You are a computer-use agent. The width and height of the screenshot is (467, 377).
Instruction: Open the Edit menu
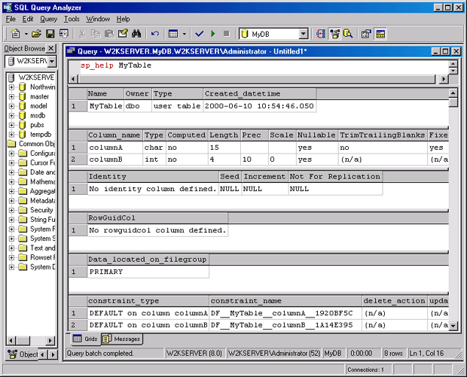[28, 19]
